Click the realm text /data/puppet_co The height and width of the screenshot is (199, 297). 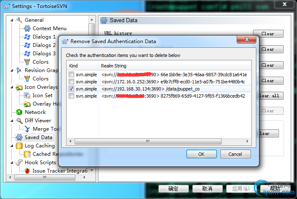183,89
